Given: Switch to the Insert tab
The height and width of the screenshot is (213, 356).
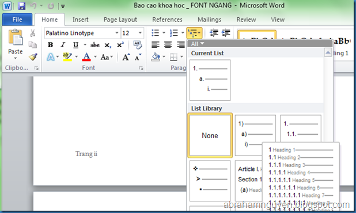Looking at the screenshot, I should pos(81,20).
